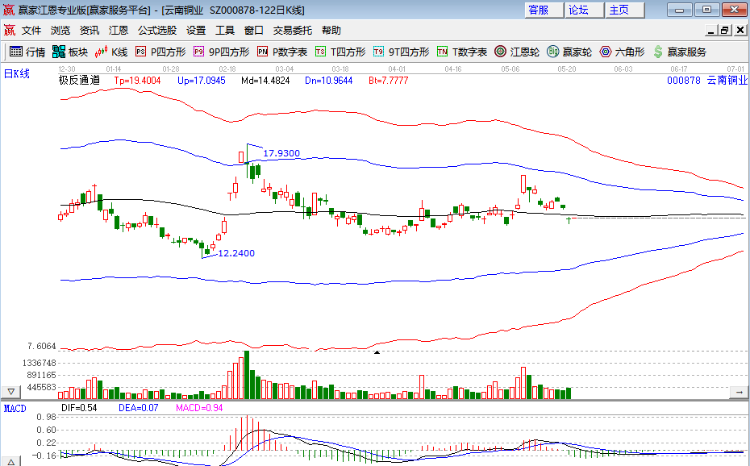
Task: Open the 窗口 menu
Action: [254, 31]
